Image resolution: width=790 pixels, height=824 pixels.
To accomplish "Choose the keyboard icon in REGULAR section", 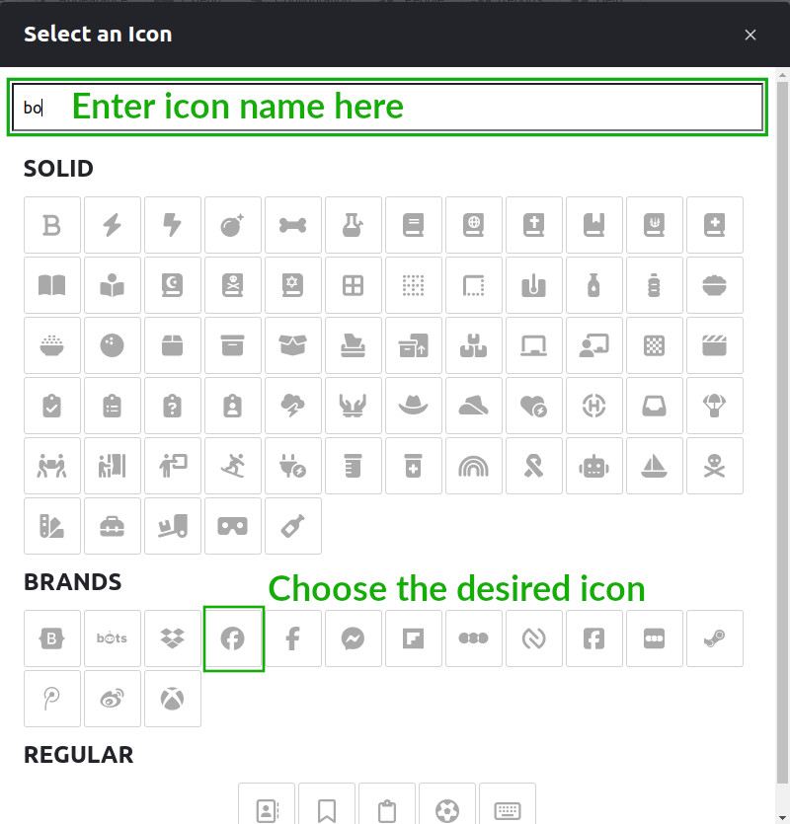I will pyautogui.click(x=508, y=811).
